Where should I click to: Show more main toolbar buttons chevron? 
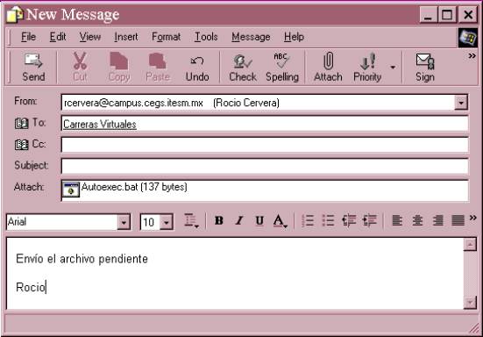472,56
